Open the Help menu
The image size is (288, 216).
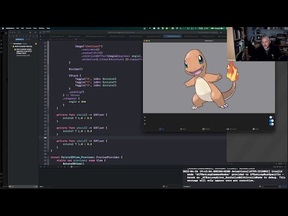click(x=48, y=28)
